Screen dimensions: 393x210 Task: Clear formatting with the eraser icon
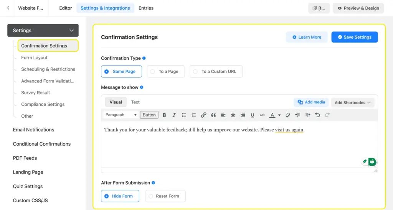tap(288, 115)
